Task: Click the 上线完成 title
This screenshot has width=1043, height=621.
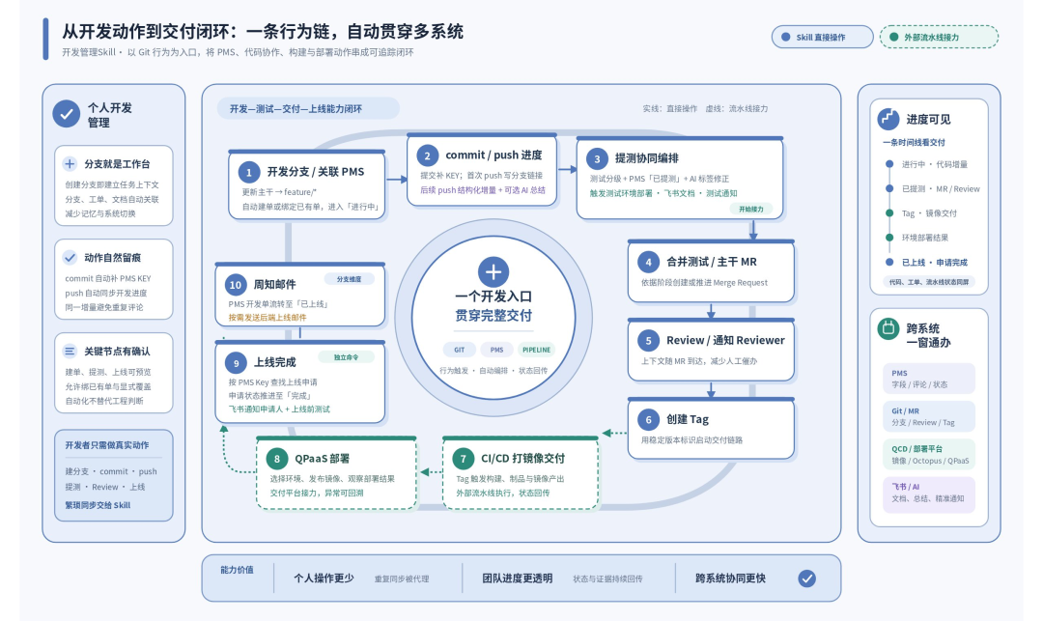Action: click(x=274, y=362)
